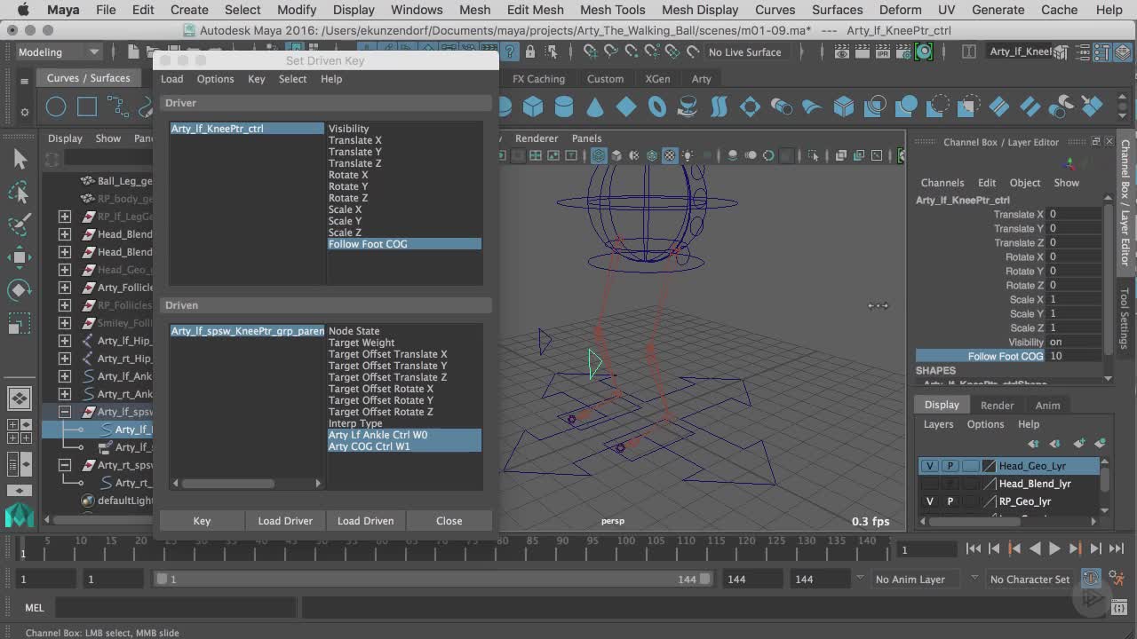This screenshot has height=639, width=1137.
Task: Expand the Arty_rt_Ank outliner node
Action: click(x=65, y=394)
